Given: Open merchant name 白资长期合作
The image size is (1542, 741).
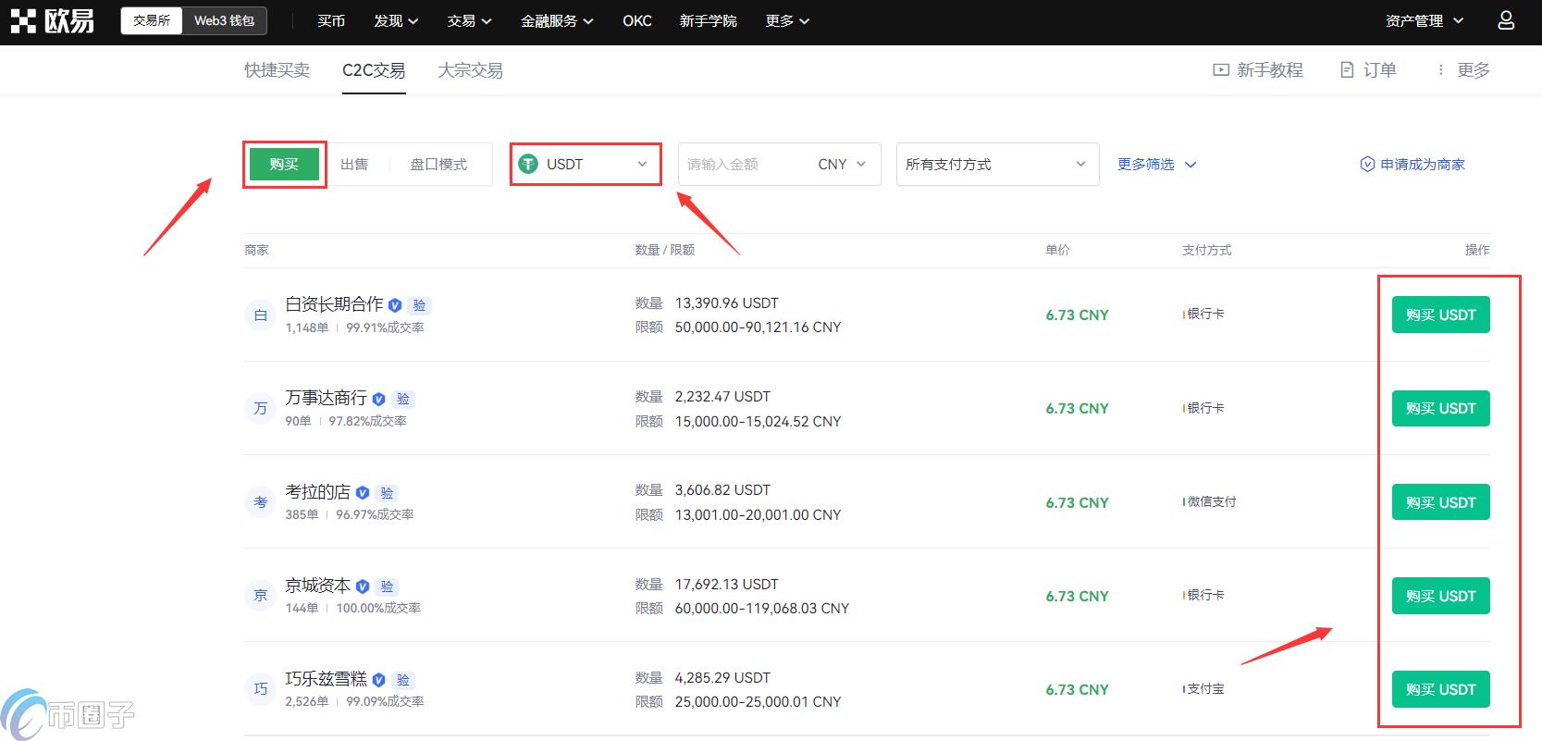Looking at the screenshot, I should point(334,303).
